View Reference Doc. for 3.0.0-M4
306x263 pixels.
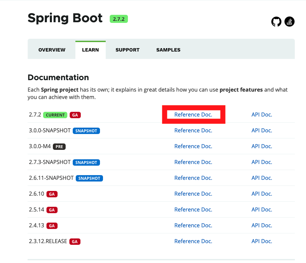[x=193, y=146]
